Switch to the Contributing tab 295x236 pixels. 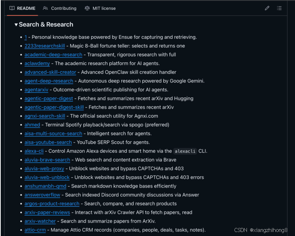point(63,8)
